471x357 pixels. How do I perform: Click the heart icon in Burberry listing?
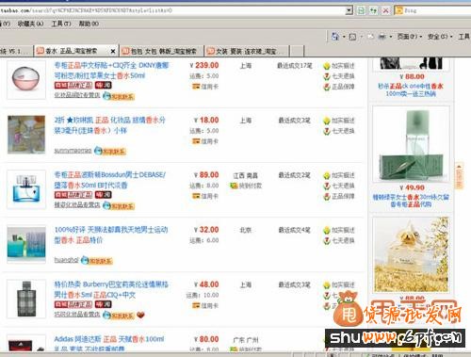[x=141, y=315]
